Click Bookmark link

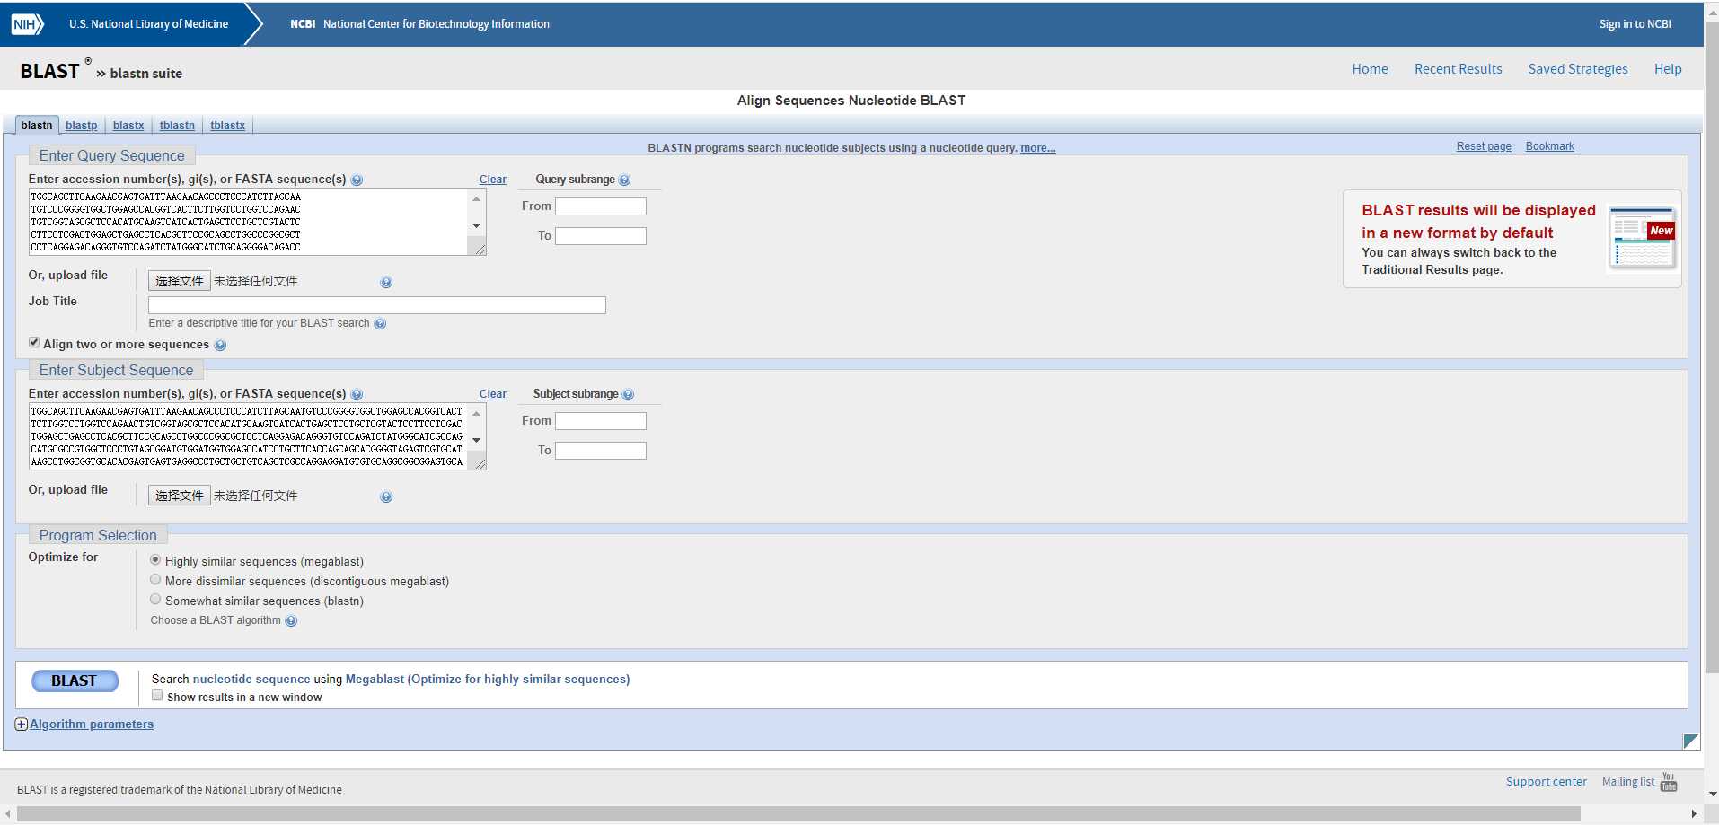pyautogui.click(x=1550, y=146)
